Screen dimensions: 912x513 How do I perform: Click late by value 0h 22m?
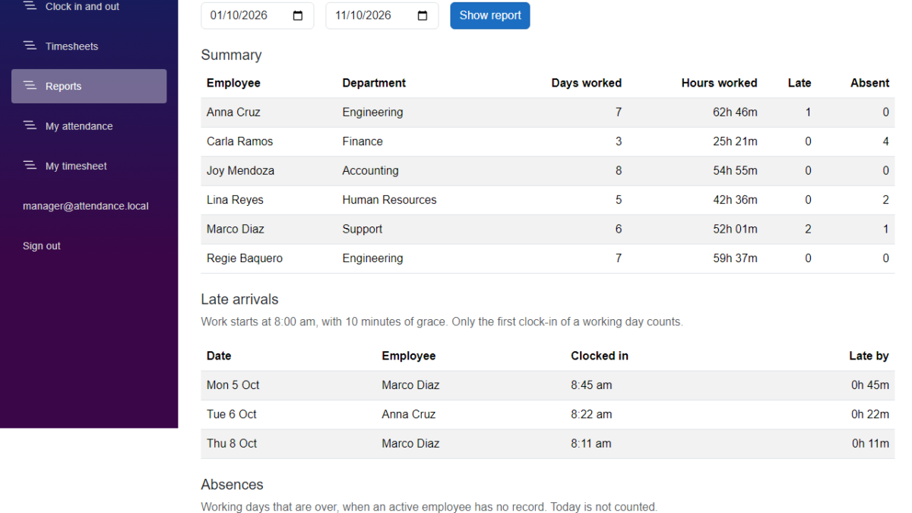pos(870,414)
